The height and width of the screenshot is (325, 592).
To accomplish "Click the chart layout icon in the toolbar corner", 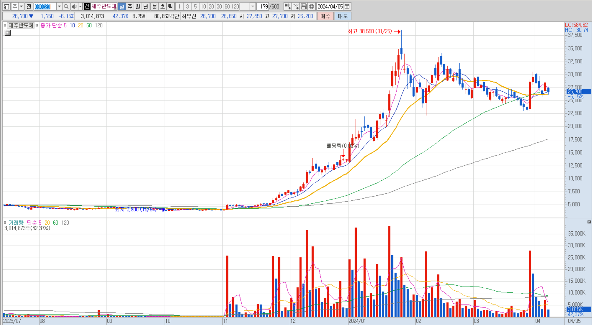I will 7,6.
